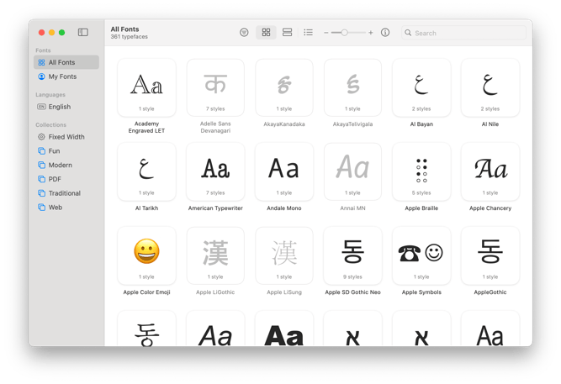Open the Fun collection
Viewport: 561px width, 384px height.
(x=66, y=151)
